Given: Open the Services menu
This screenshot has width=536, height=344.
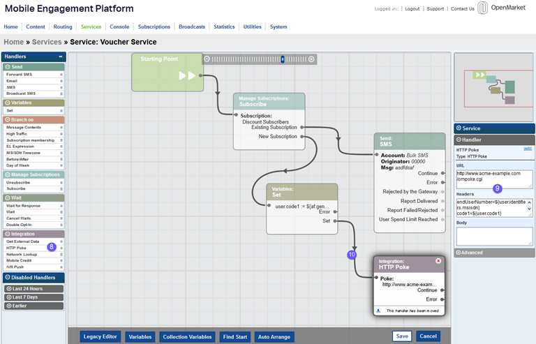Looking at the screenshot, I should pyautogui.click(x=91, y=27).
